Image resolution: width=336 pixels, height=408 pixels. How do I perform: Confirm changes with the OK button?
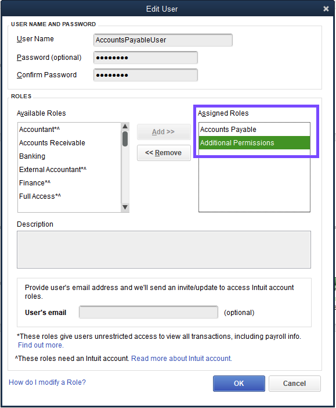click(x=239, y=383)
